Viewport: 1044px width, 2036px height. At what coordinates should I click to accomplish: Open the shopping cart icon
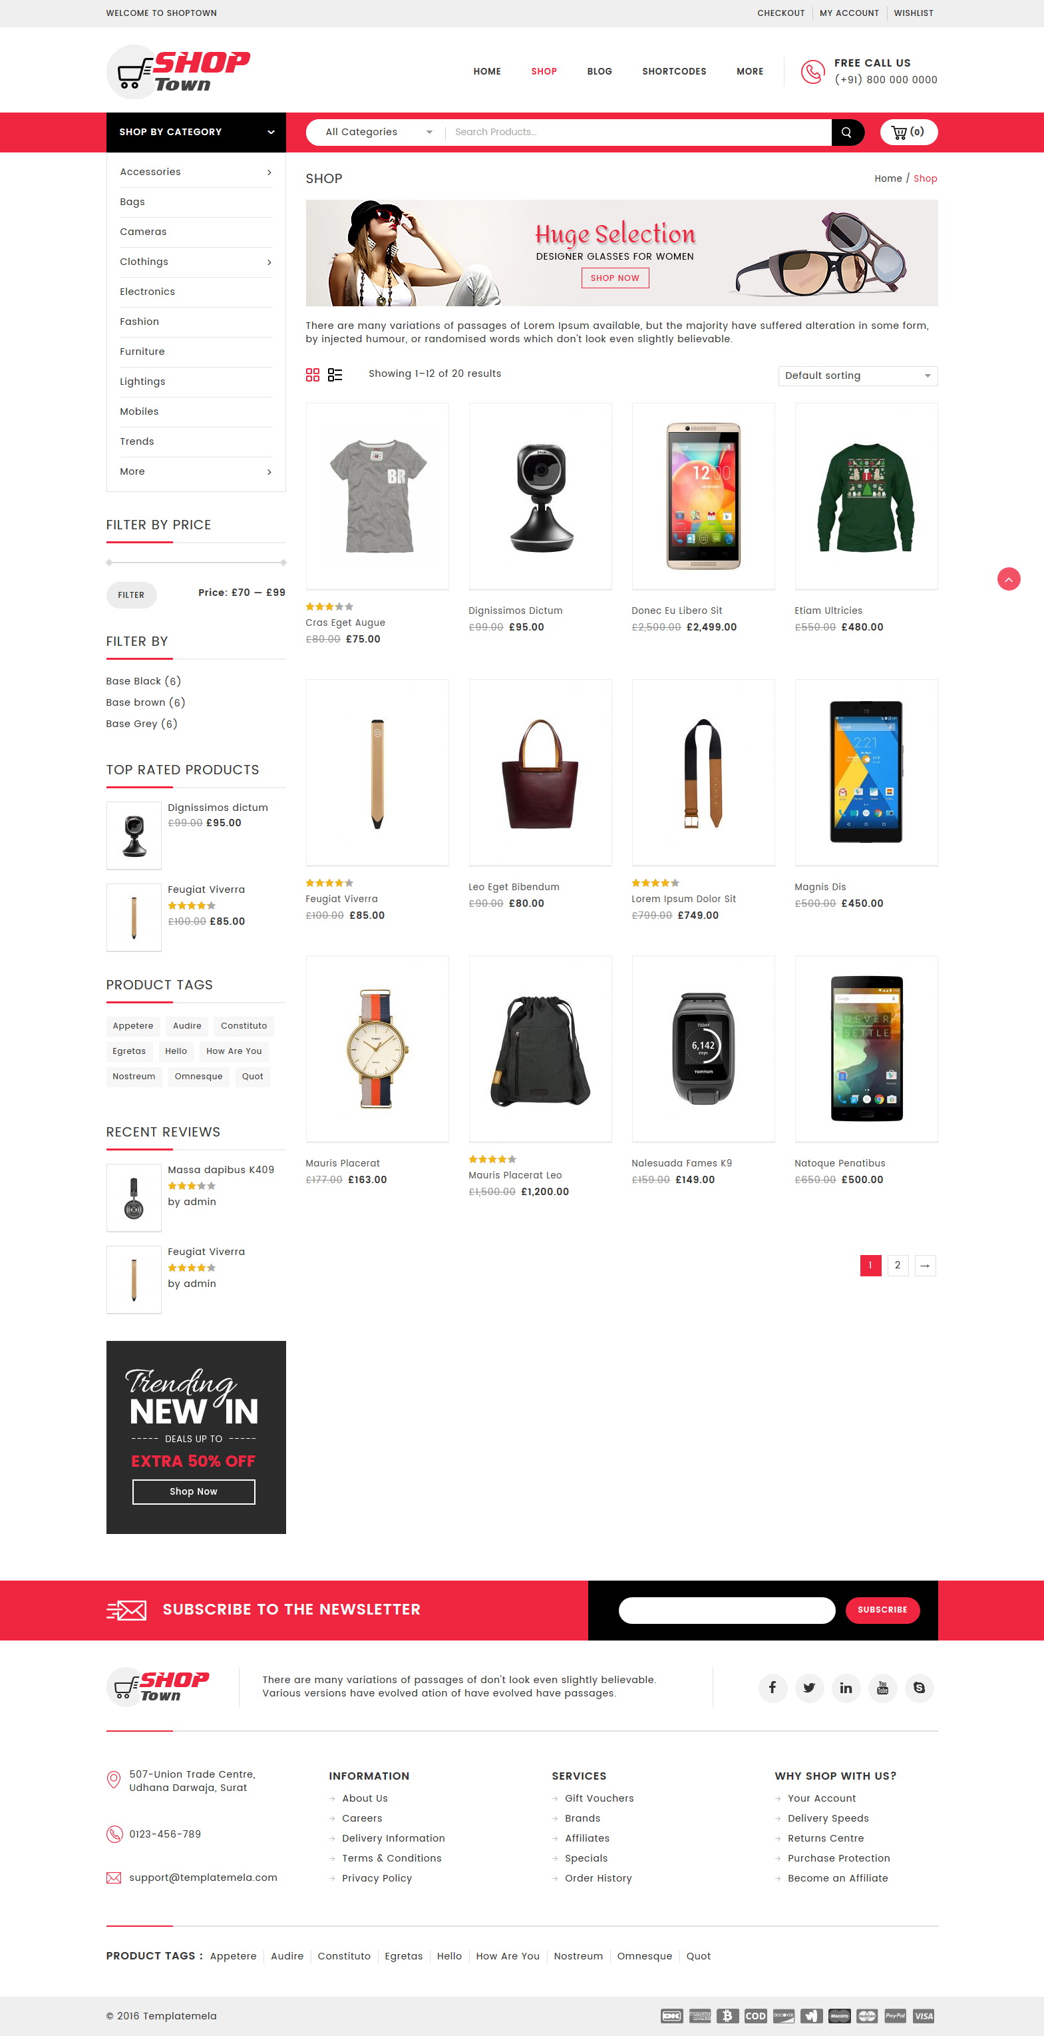pos(908,132)
